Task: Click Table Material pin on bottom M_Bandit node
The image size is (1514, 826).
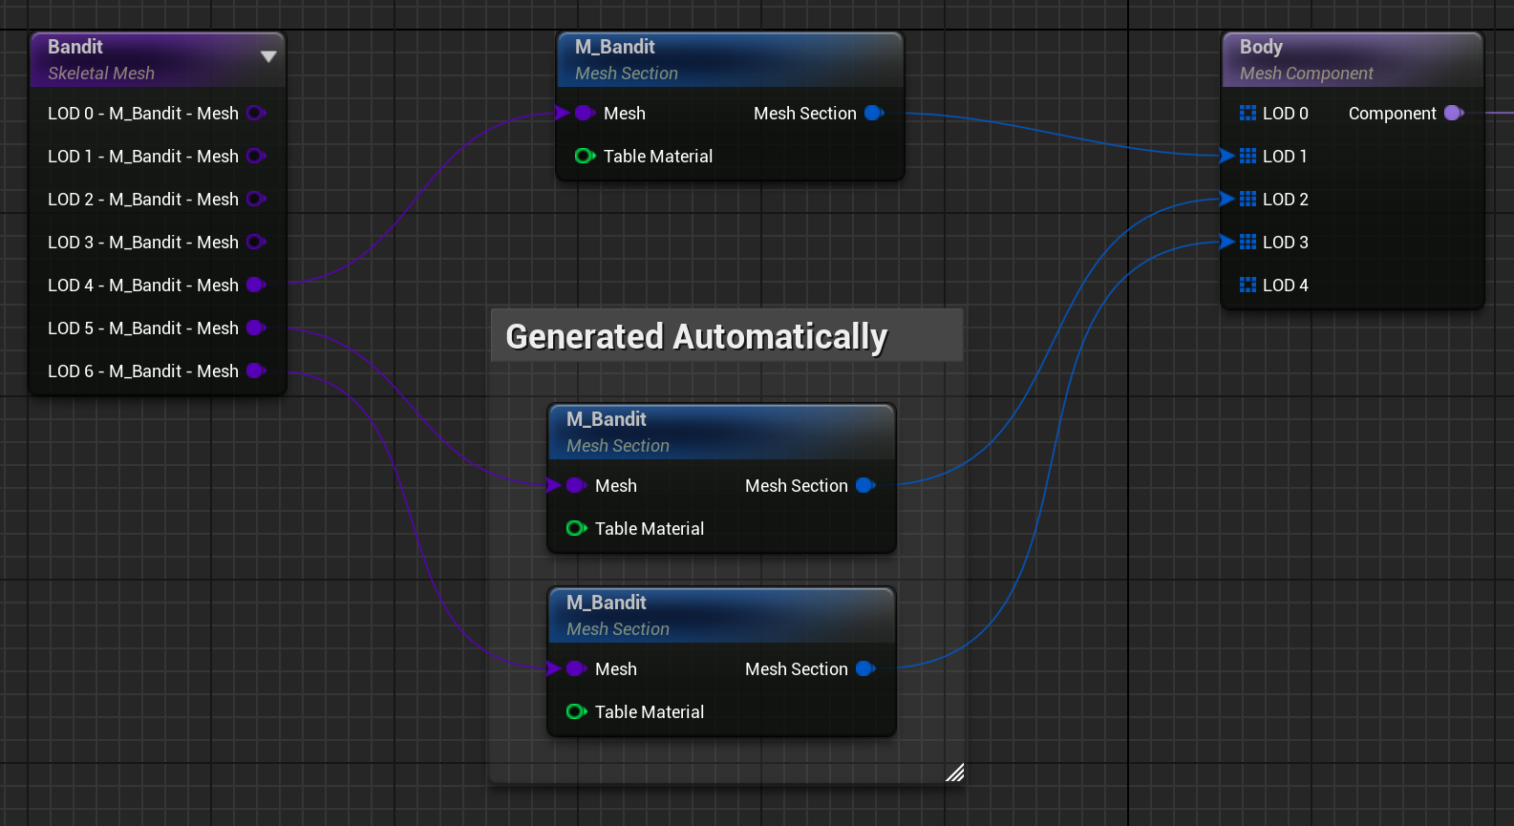Action: pos(576,711)
